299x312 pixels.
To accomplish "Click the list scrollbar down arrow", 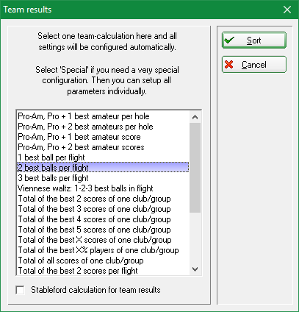I will click(x=195, y=269).
